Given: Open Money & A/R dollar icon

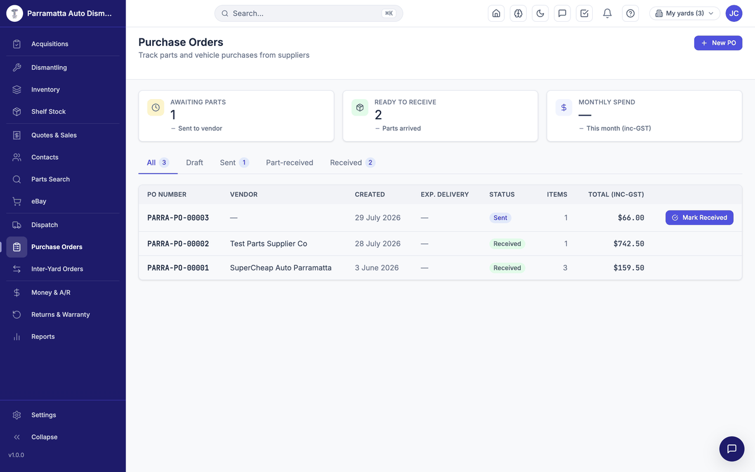Looking at the screenshot, I should pyautogui.click(x=17, y=293).
